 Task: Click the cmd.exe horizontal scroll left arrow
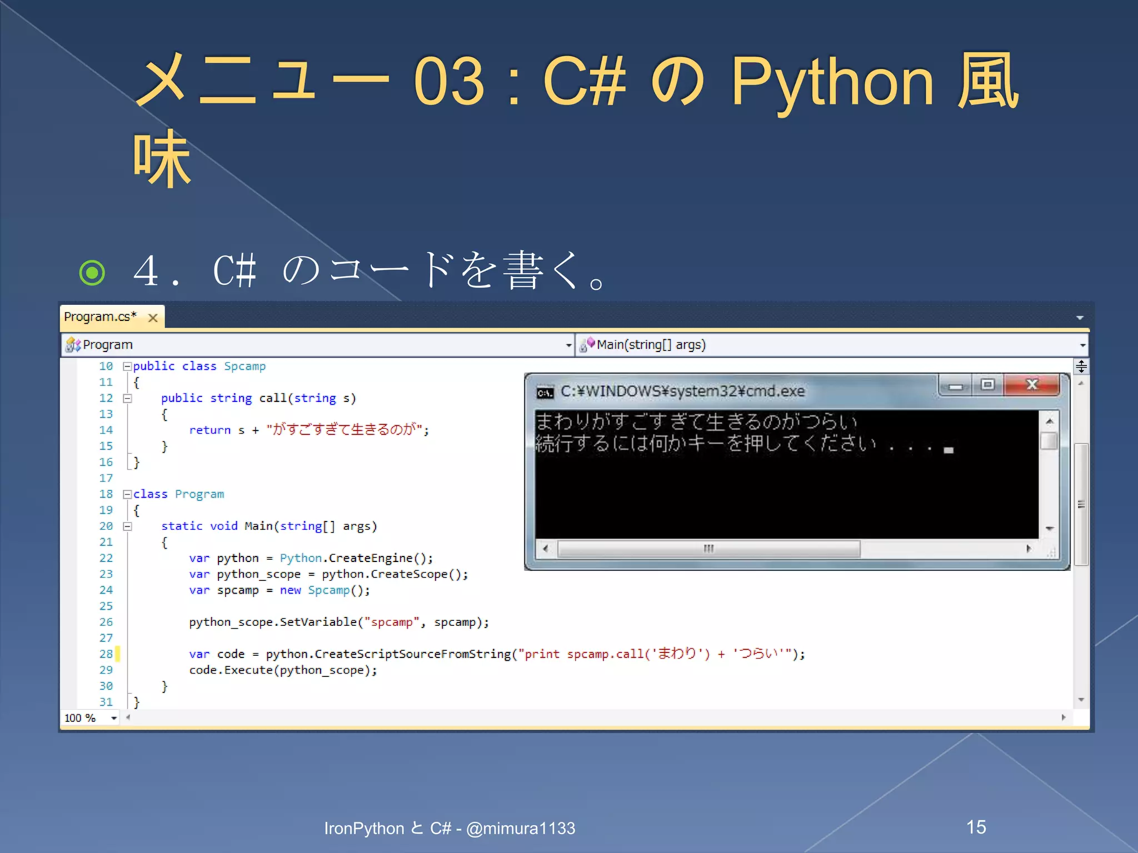(546, 549)
